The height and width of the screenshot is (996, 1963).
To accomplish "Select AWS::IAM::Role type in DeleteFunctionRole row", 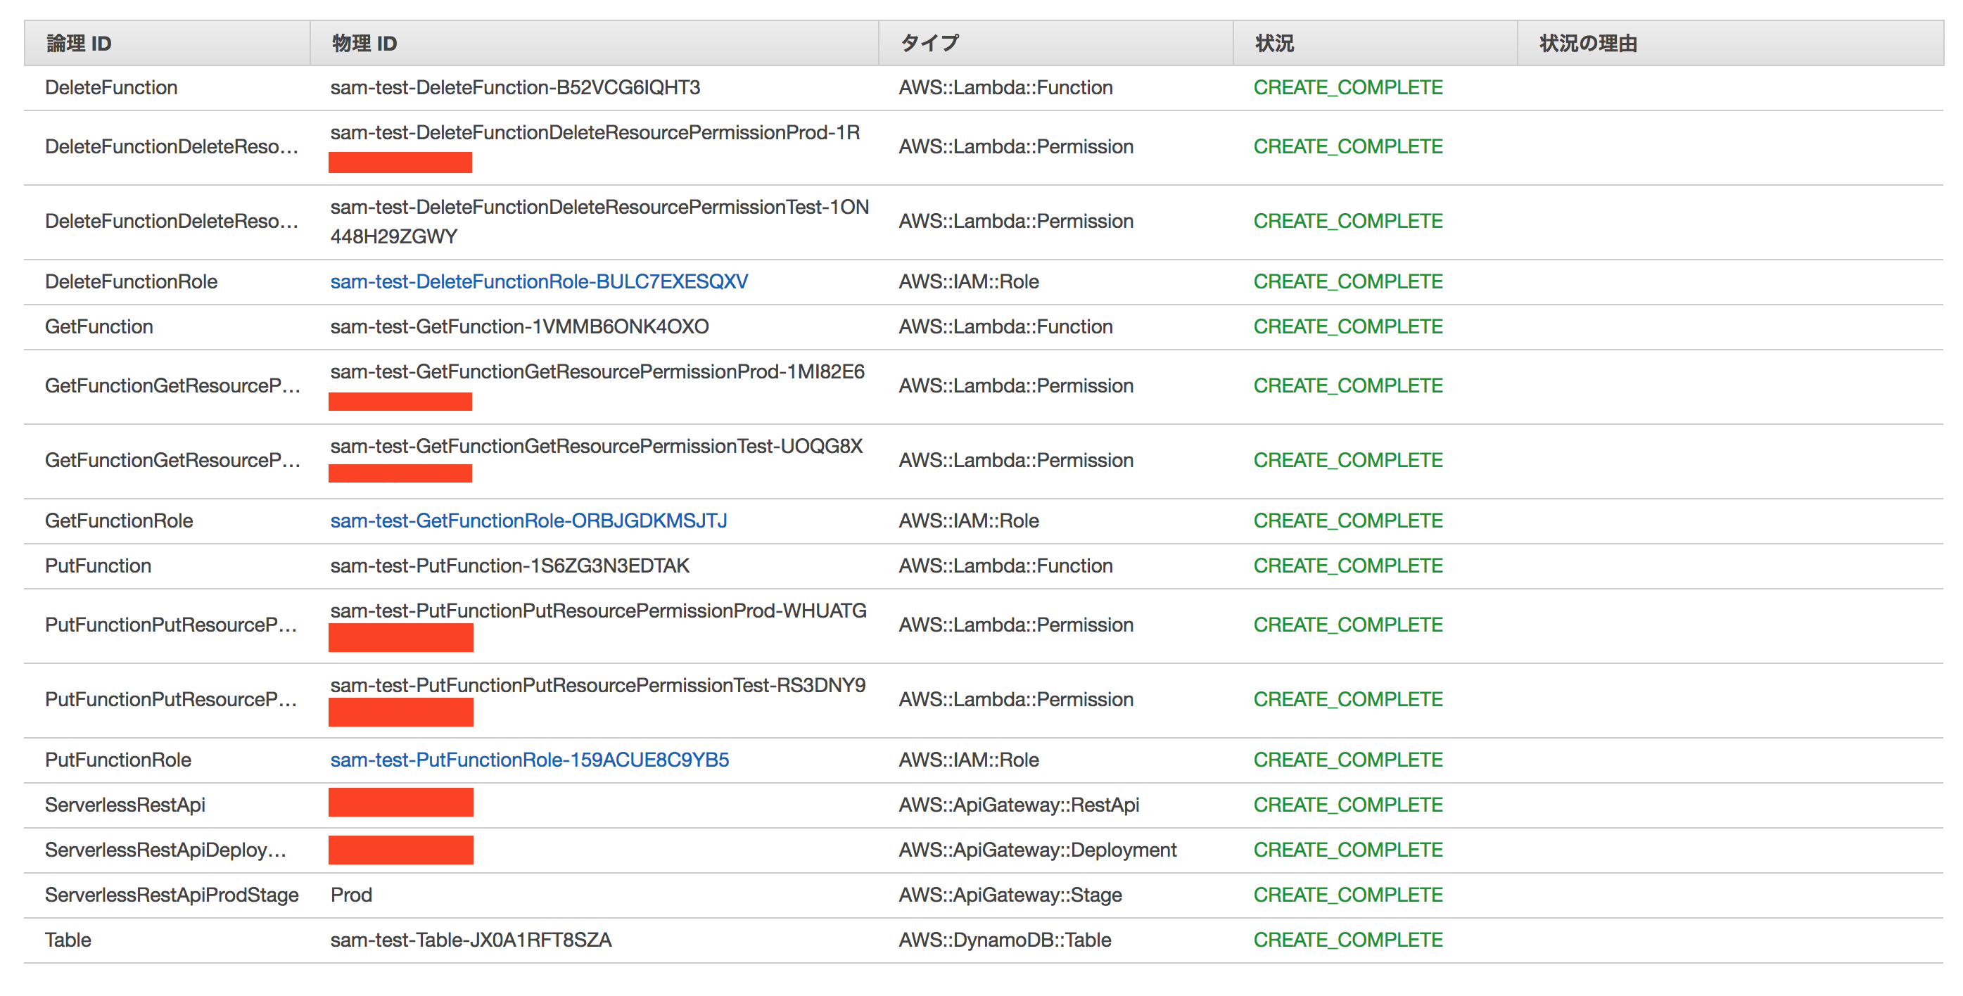I will (x=969, y=282).
